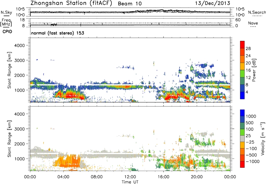Click the "N.Sky" legend label
This screenshot has height=184, width=266.
point(6,12)
